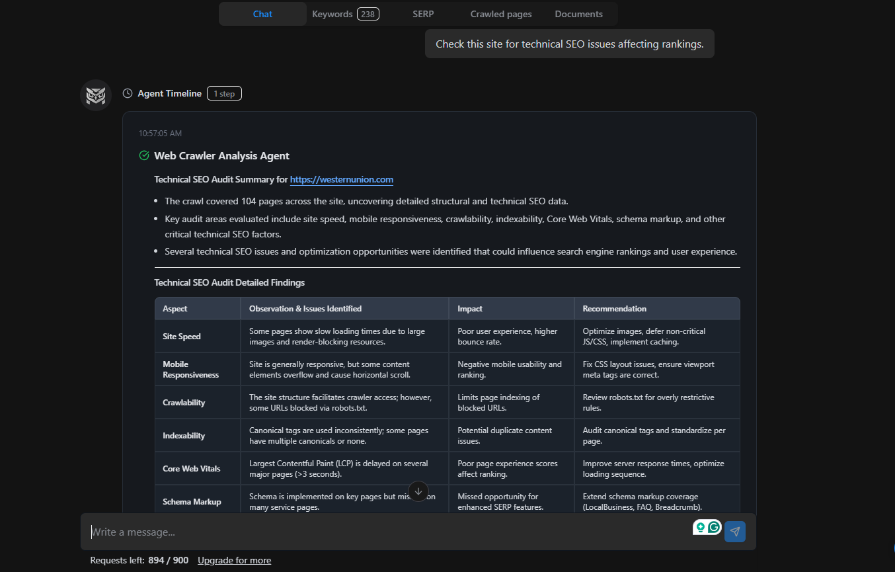The image size is (895, 572).
Task: Click the clock icon beside Agent Timeline
Action: pyautogui.click(x=126, y=93)
